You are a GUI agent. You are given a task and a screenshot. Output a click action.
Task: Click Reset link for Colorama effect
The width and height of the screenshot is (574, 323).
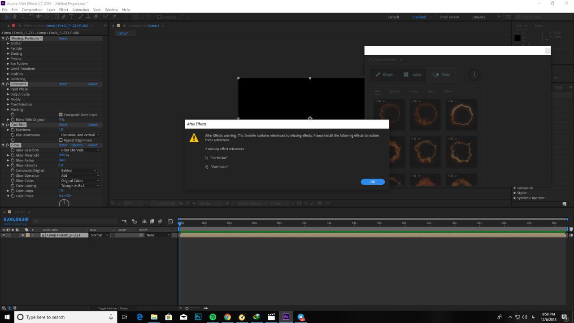pos(63,84)
